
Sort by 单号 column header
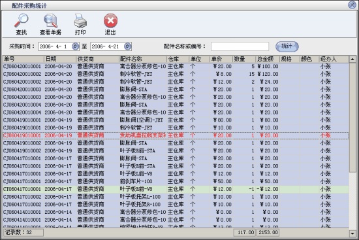(23, 60)
